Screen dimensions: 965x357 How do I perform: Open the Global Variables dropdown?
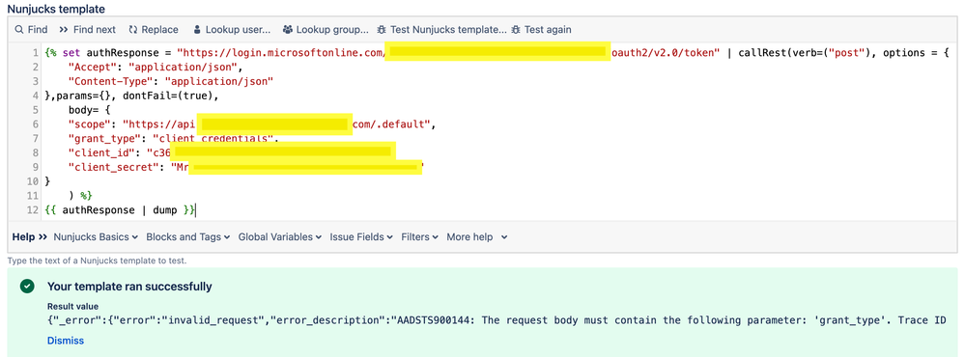pos(279,237)
